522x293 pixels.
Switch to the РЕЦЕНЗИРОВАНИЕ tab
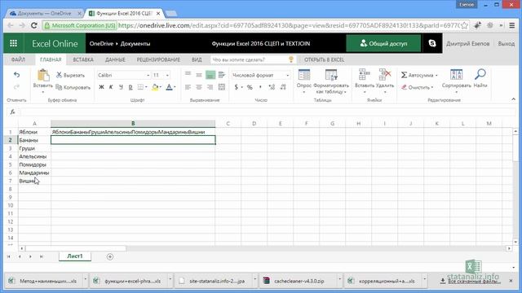coord(158,59)
